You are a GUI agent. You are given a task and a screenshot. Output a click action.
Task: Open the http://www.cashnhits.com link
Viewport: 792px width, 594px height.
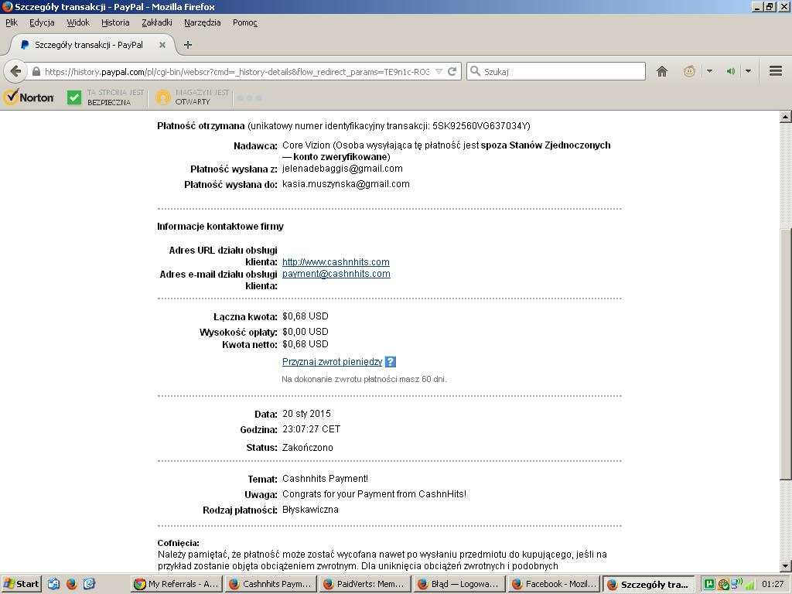[336, 262]
